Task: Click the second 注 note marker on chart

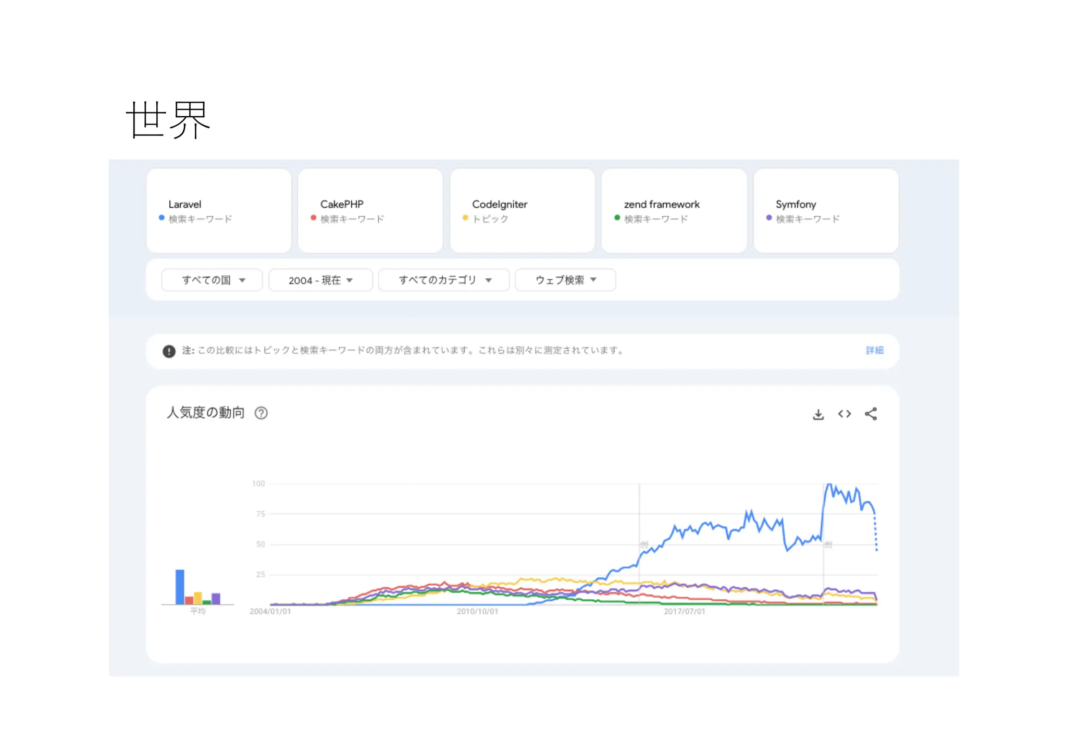Action: (x=828, y=545)
